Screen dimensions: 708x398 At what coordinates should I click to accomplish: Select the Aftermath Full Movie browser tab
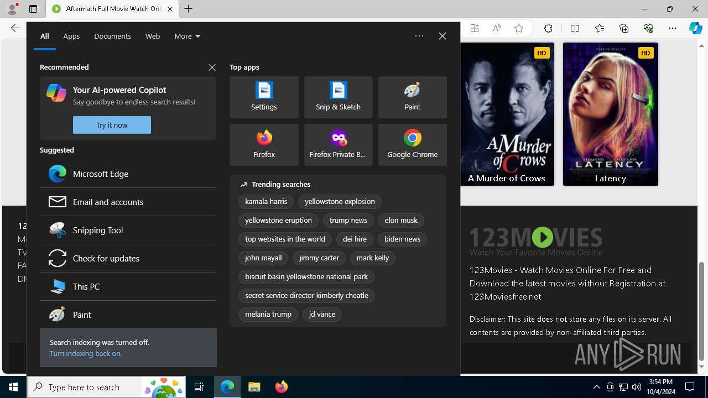(x=112, y=9)
